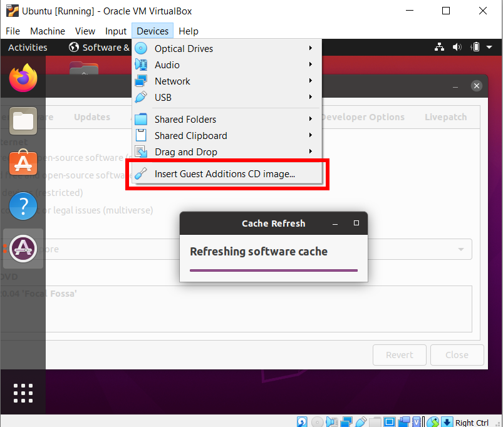Open the Input menu
Viewport: 503px width, 427px height.
[x=116, y=31]
